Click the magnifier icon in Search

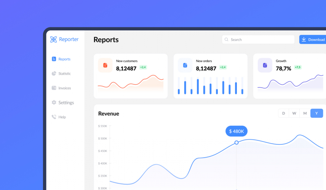[x=227, y=40]
